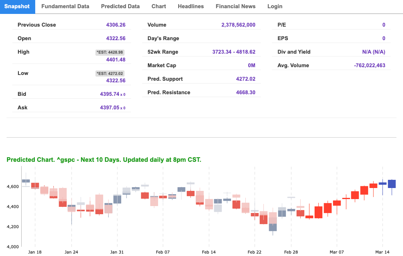Open the Chart tab

click(159, 7)
